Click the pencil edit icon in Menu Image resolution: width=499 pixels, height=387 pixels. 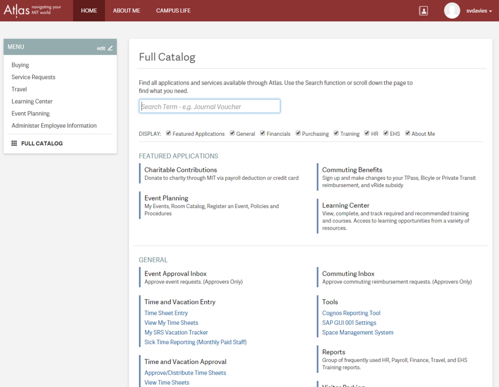110,48
